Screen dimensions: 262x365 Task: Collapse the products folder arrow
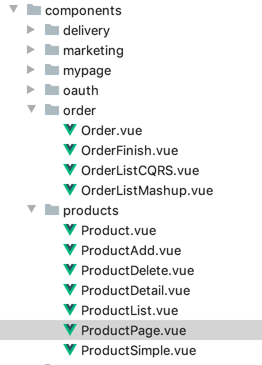(31, 209)
